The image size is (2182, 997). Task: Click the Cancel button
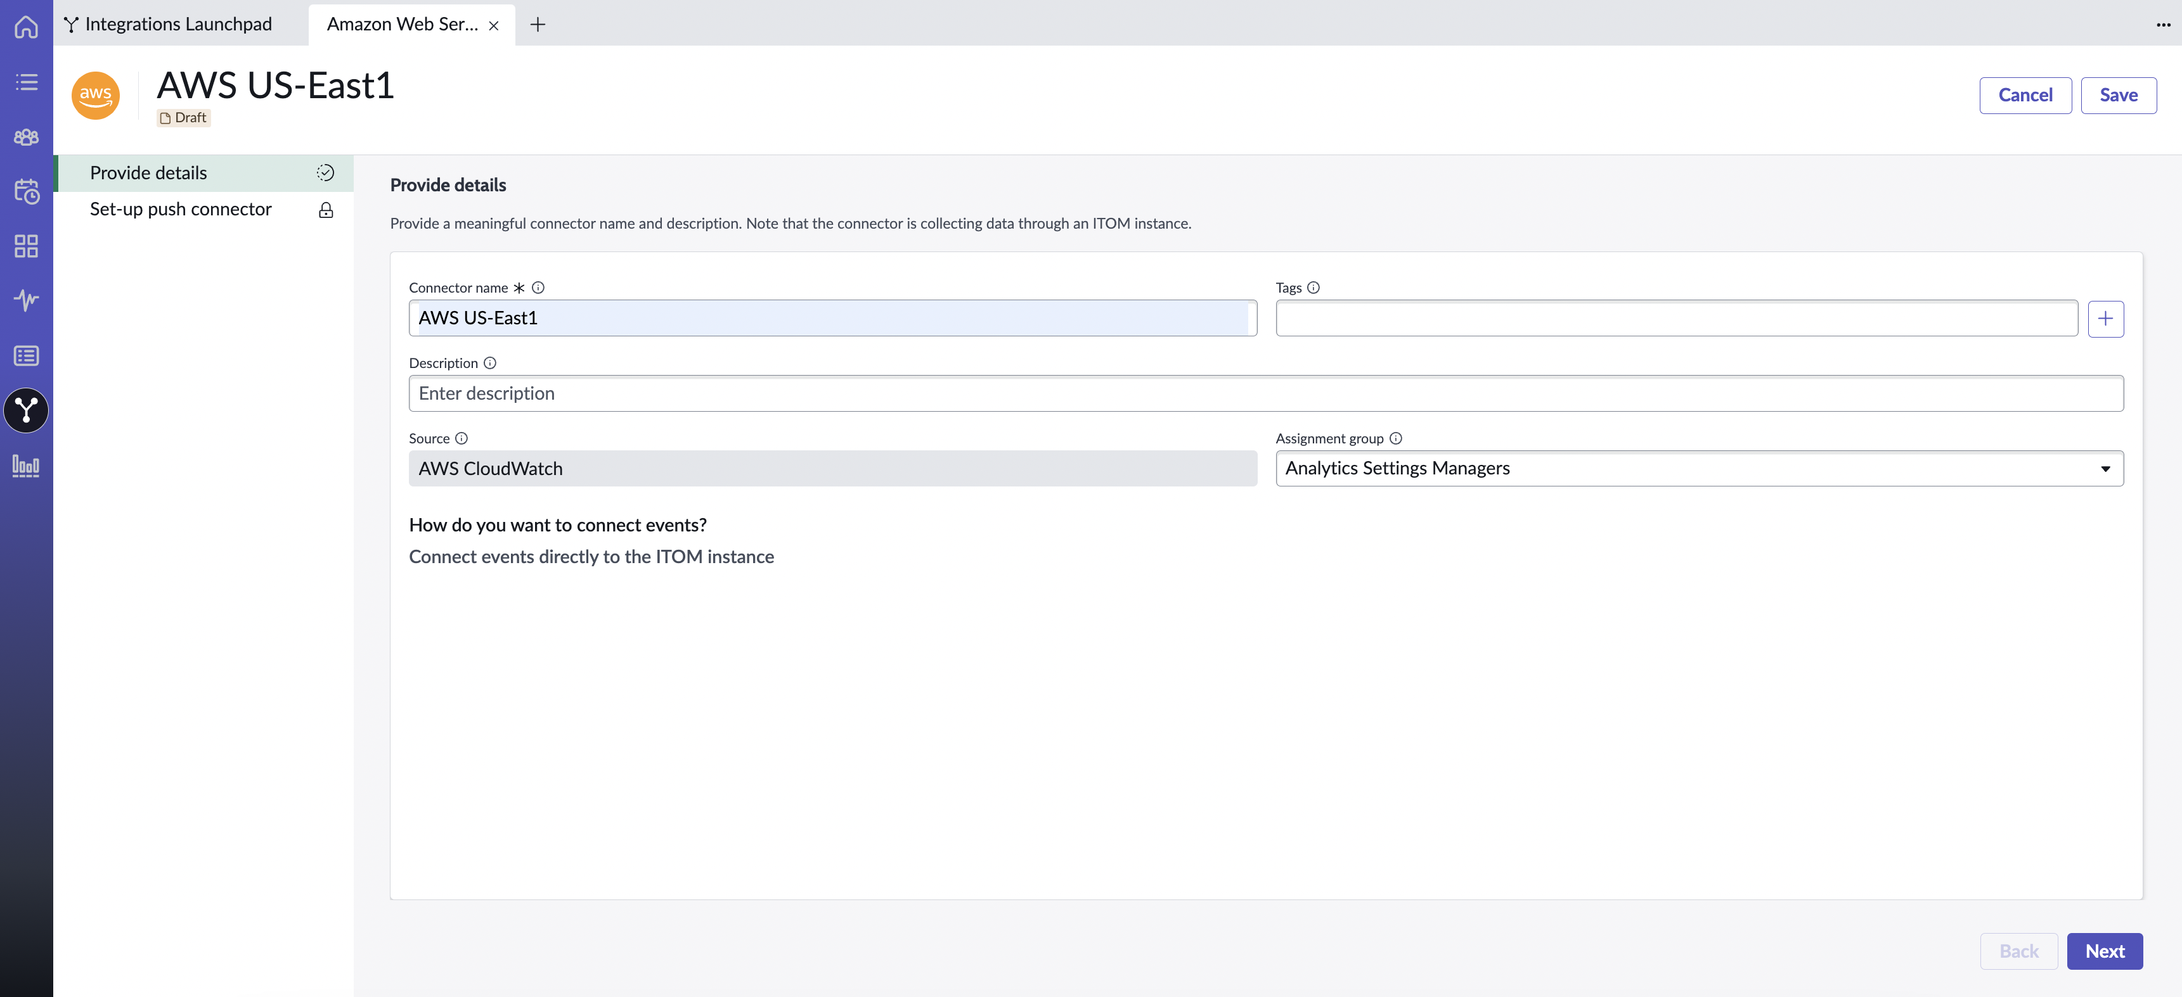tap(2025, 95)
